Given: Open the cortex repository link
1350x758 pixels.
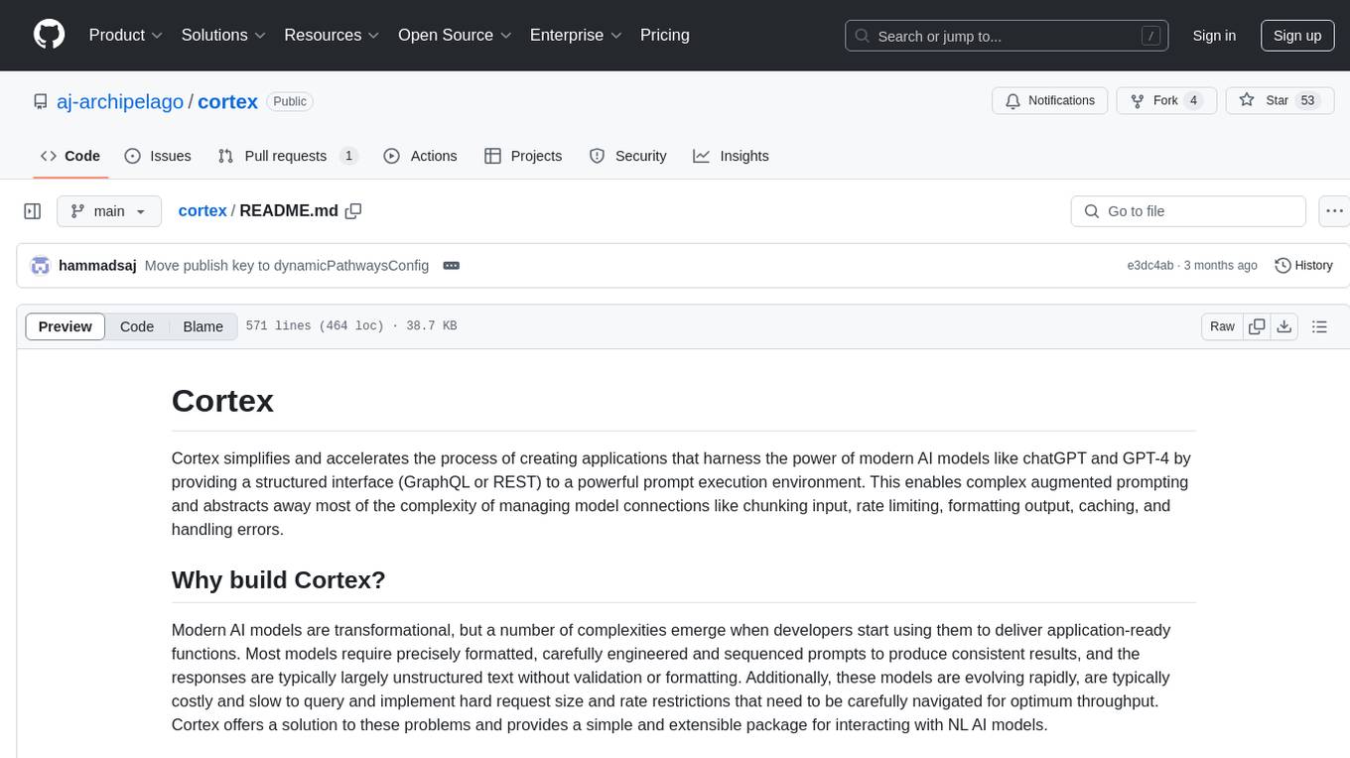Looking at the screenshot, I should coord(227,101).
